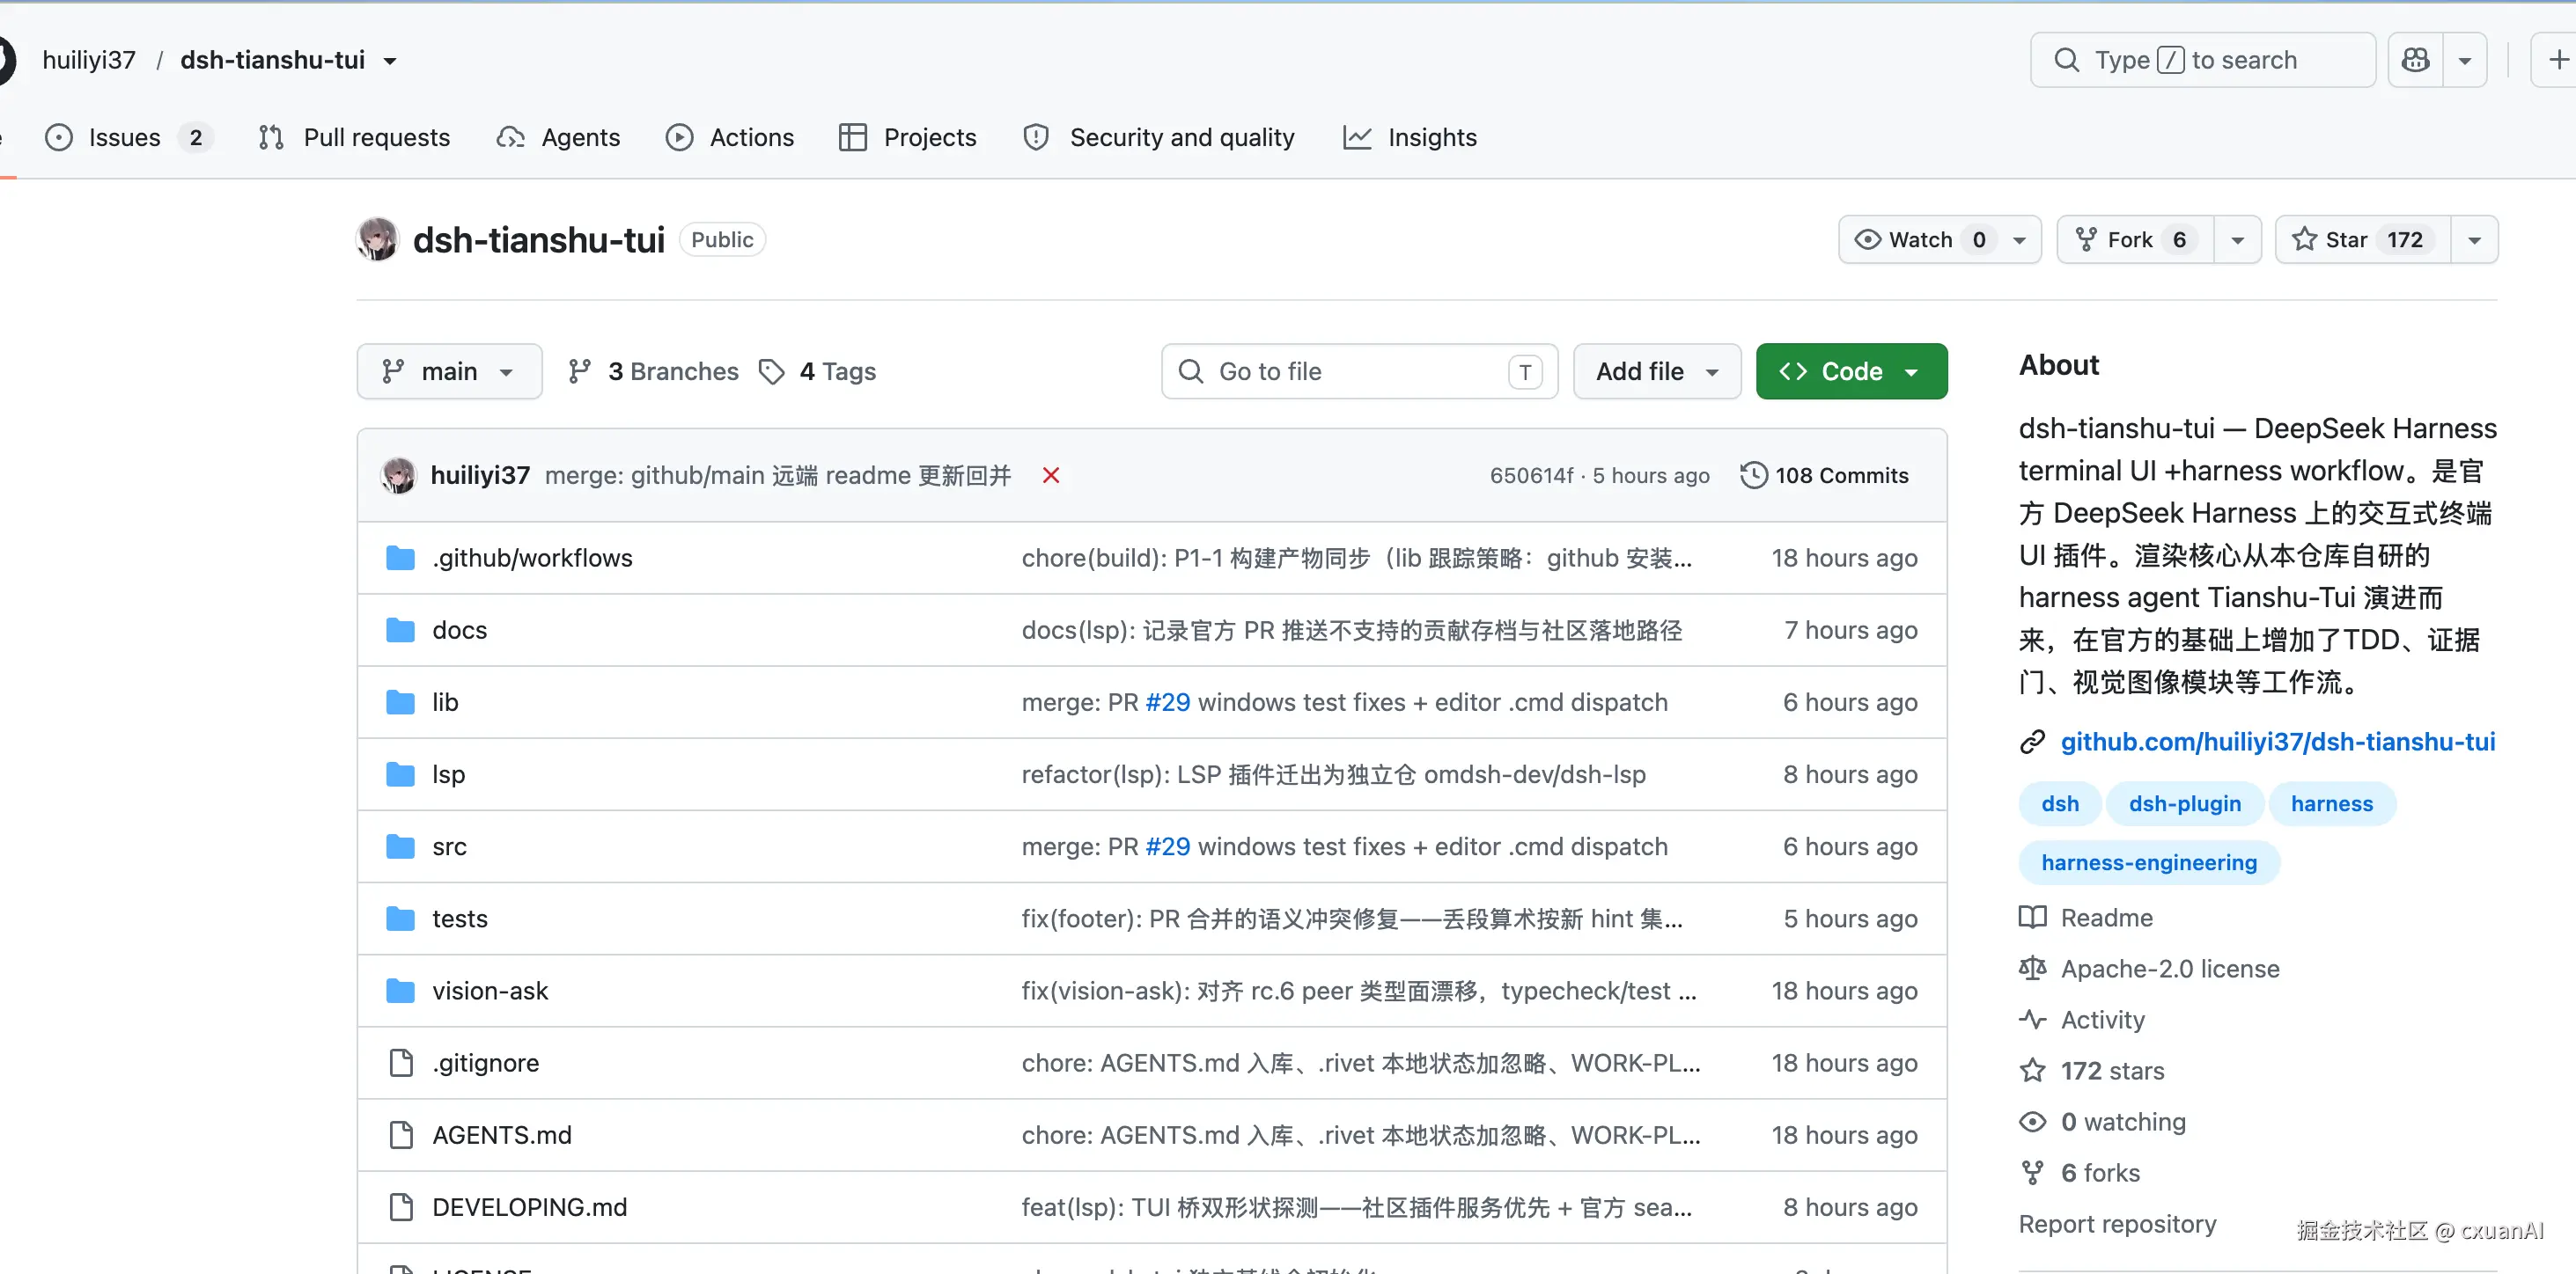Click the Go to file search field

pos(1359,371)
